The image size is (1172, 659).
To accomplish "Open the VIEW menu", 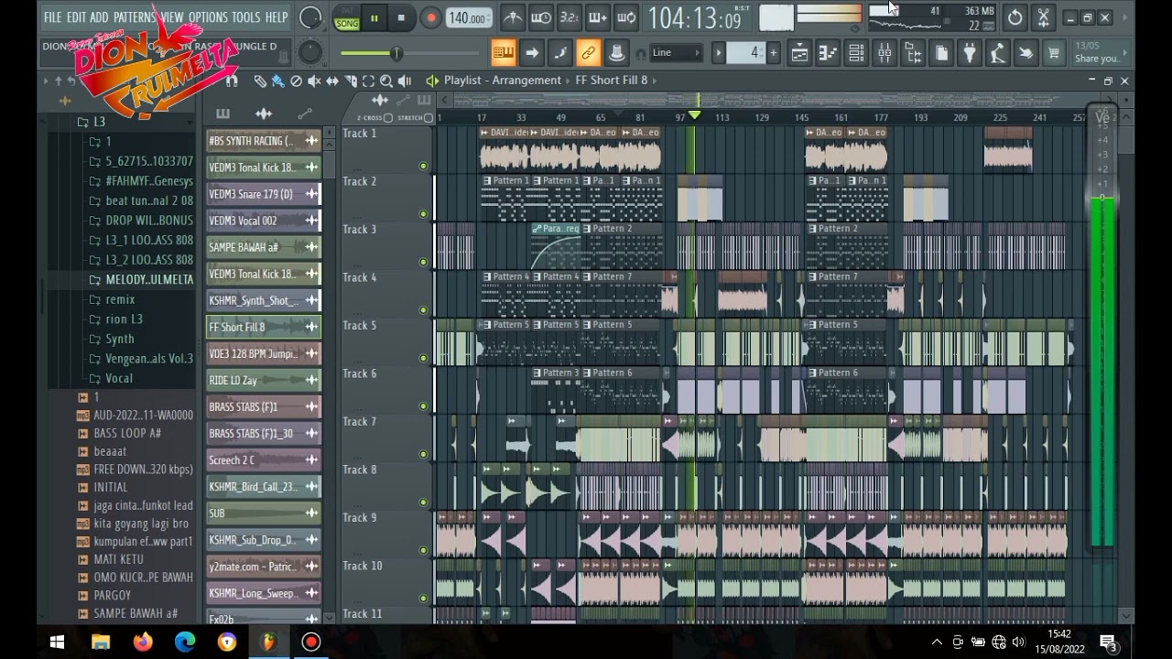I will click(x=172, y=17).
